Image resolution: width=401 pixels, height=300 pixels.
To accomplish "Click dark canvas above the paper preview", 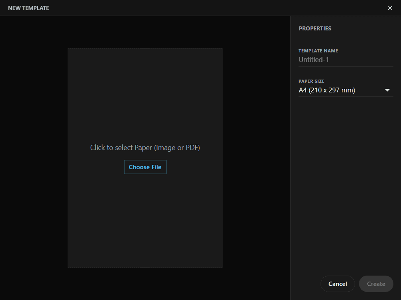I will click(145, 32).
